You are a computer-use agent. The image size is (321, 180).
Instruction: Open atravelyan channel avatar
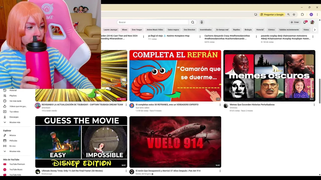pos(38,105)
